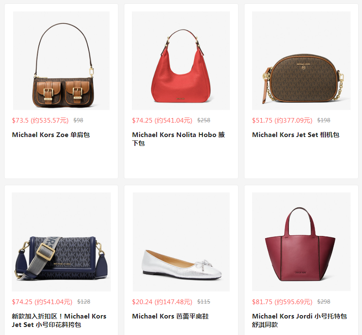Click the title Michael Kors Zoe 单肩包

(x=51, y=135)
